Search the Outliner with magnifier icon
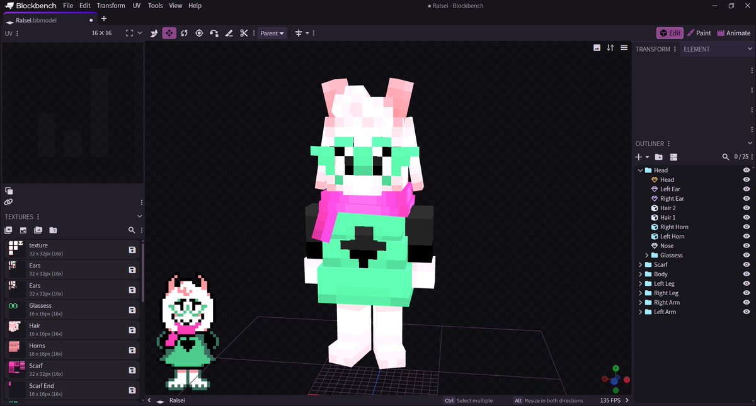The width and height of the screenshot is (756, 406). click(x=726, y=157)
